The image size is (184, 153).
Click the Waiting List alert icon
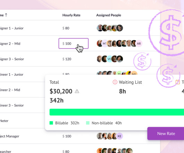tap(115, 82)
